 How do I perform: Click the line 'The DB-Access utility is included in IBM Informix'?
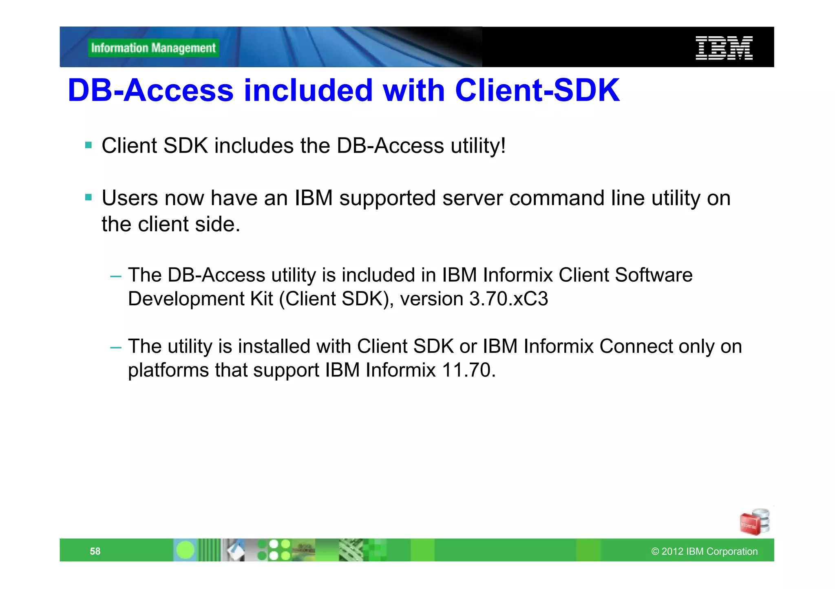pyautogui.click(x=340, y=275)
